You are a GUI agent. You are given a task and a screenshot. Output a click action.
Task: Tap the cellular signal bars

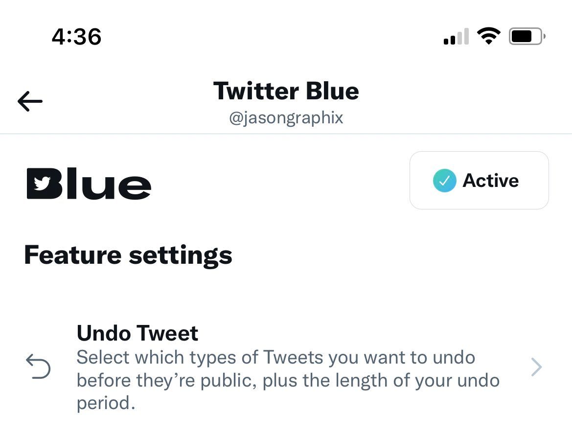point(456,37)
